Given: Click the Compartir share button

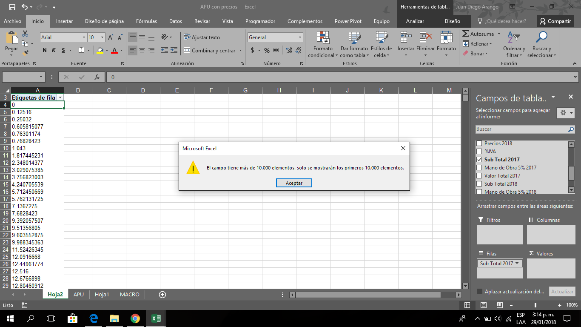Looking at the screenshot, I should [555, 21].
